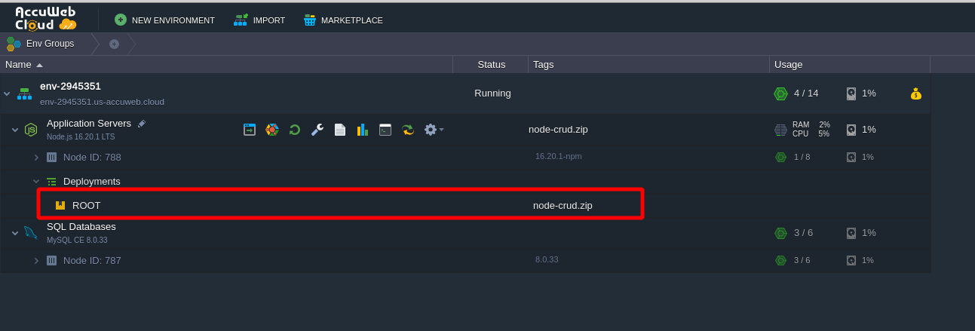View logs using the document icon

[340, 130]
